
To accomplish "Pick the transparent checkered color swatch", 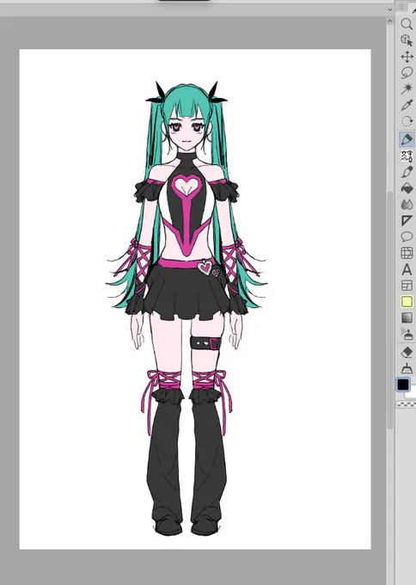I will tap(406, 404).
